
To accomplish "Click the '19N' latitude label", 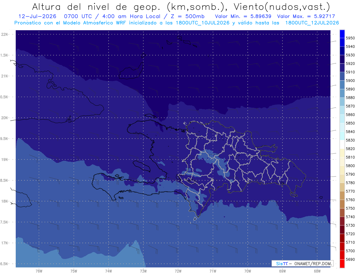I will [x=4, y=160].
